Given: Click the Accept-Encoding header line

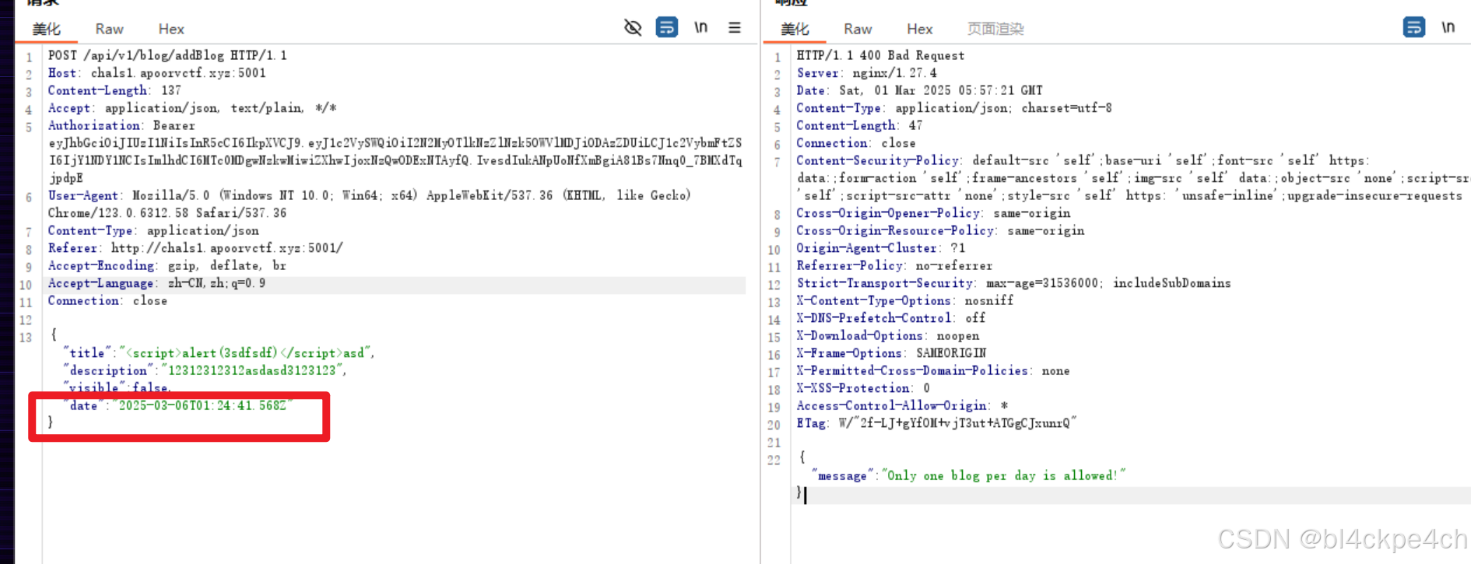Looking at the screenshot, I should pos(167,265).
